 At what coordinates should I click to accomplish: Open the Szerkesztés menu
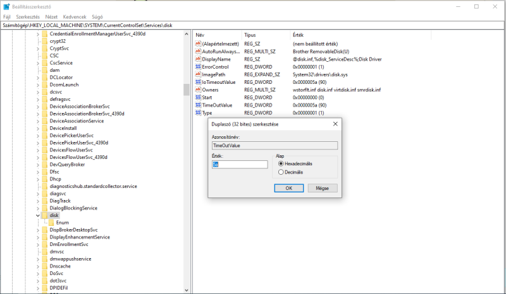tap(28, 17)
